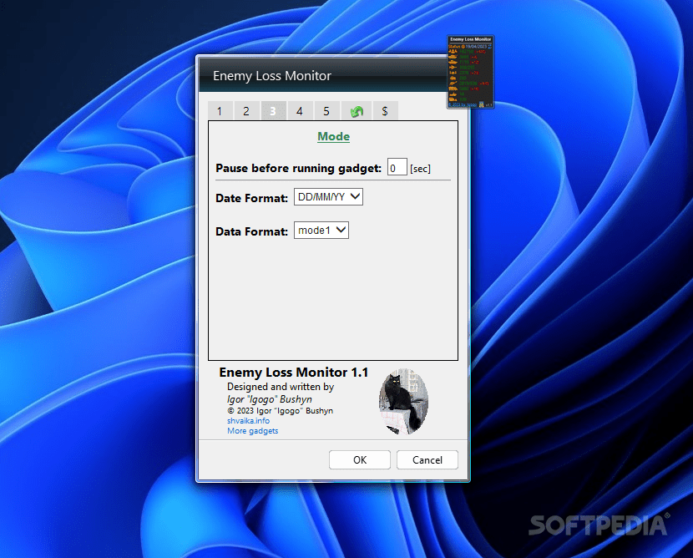
Task: Click the [sec] unit label
Action: 420,169
